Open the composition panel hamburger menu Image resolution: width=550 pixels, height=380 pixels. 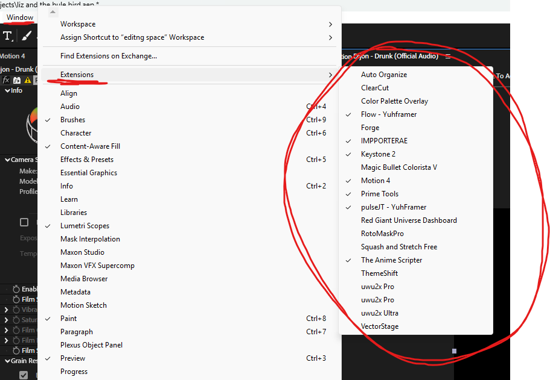(448, 57)
